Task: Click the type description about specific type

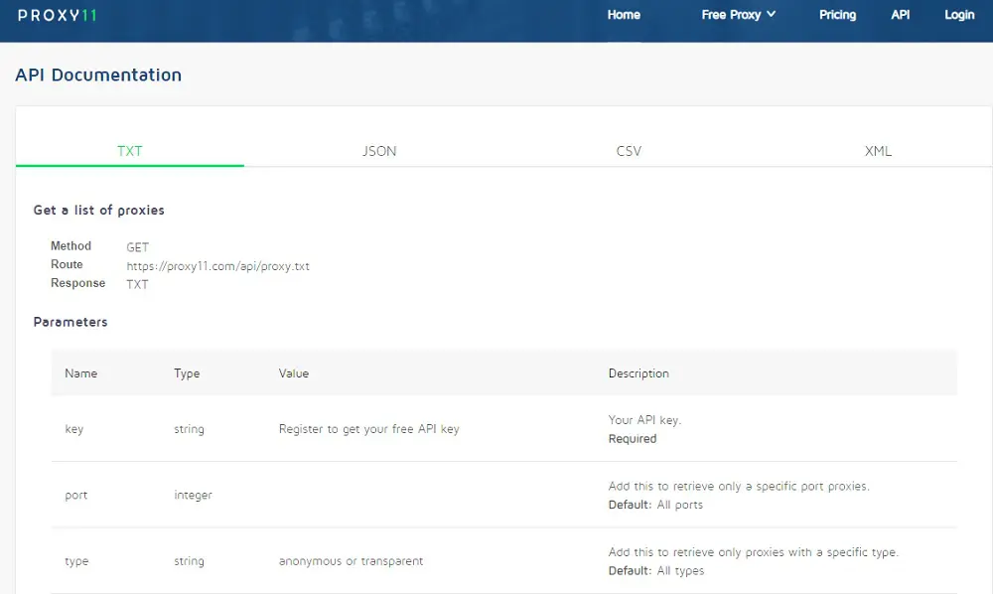Action: (754, 552)
